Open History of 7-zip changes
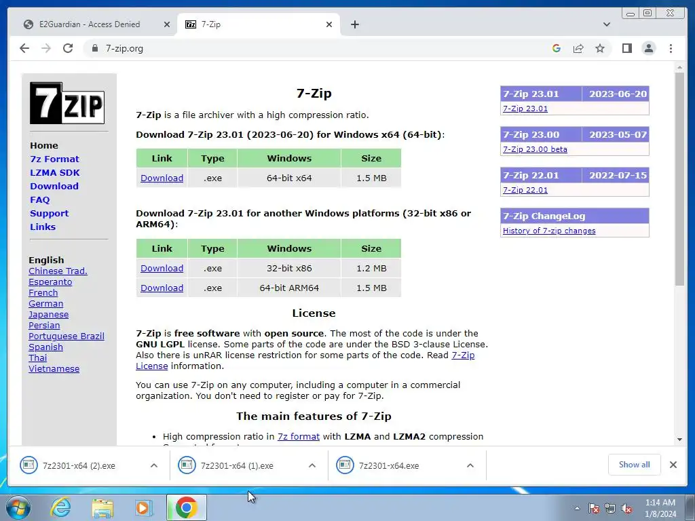The width and height of the screenshot is (695, 521). click(x=549, y=231)
